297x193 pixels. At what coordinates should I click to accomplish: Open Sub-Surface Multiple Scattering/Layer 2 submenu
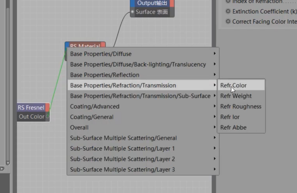point(143,159)
